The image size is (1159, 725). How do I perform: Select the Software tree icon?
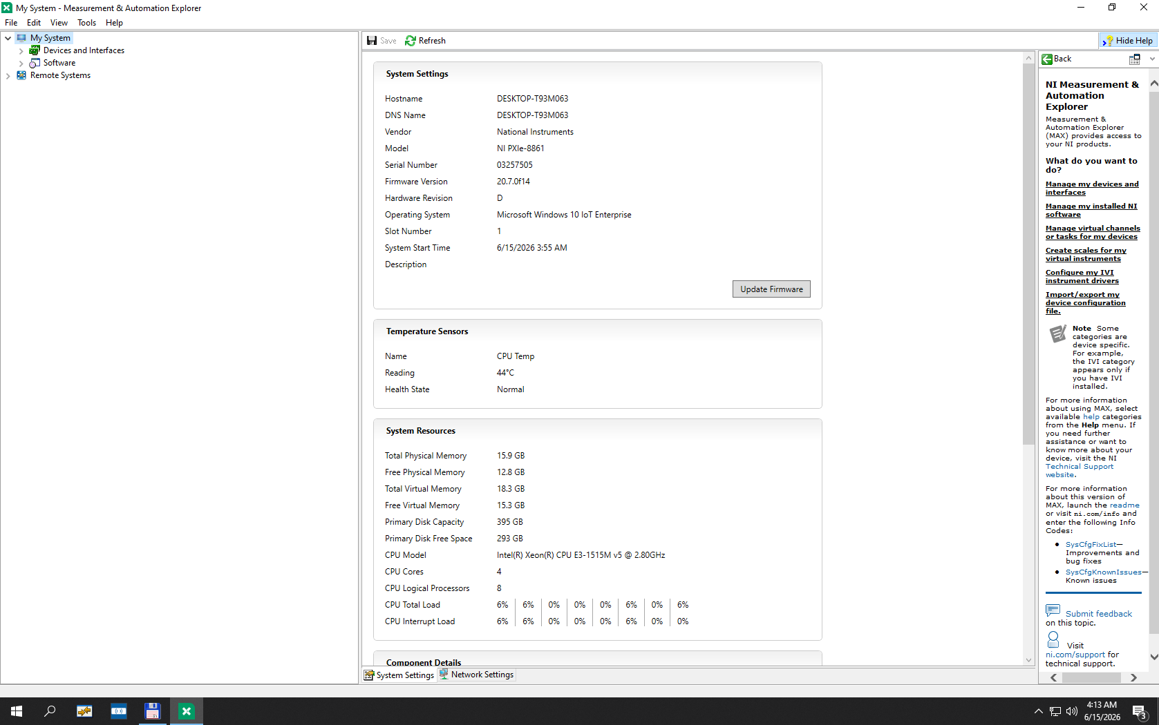point(35,63)
